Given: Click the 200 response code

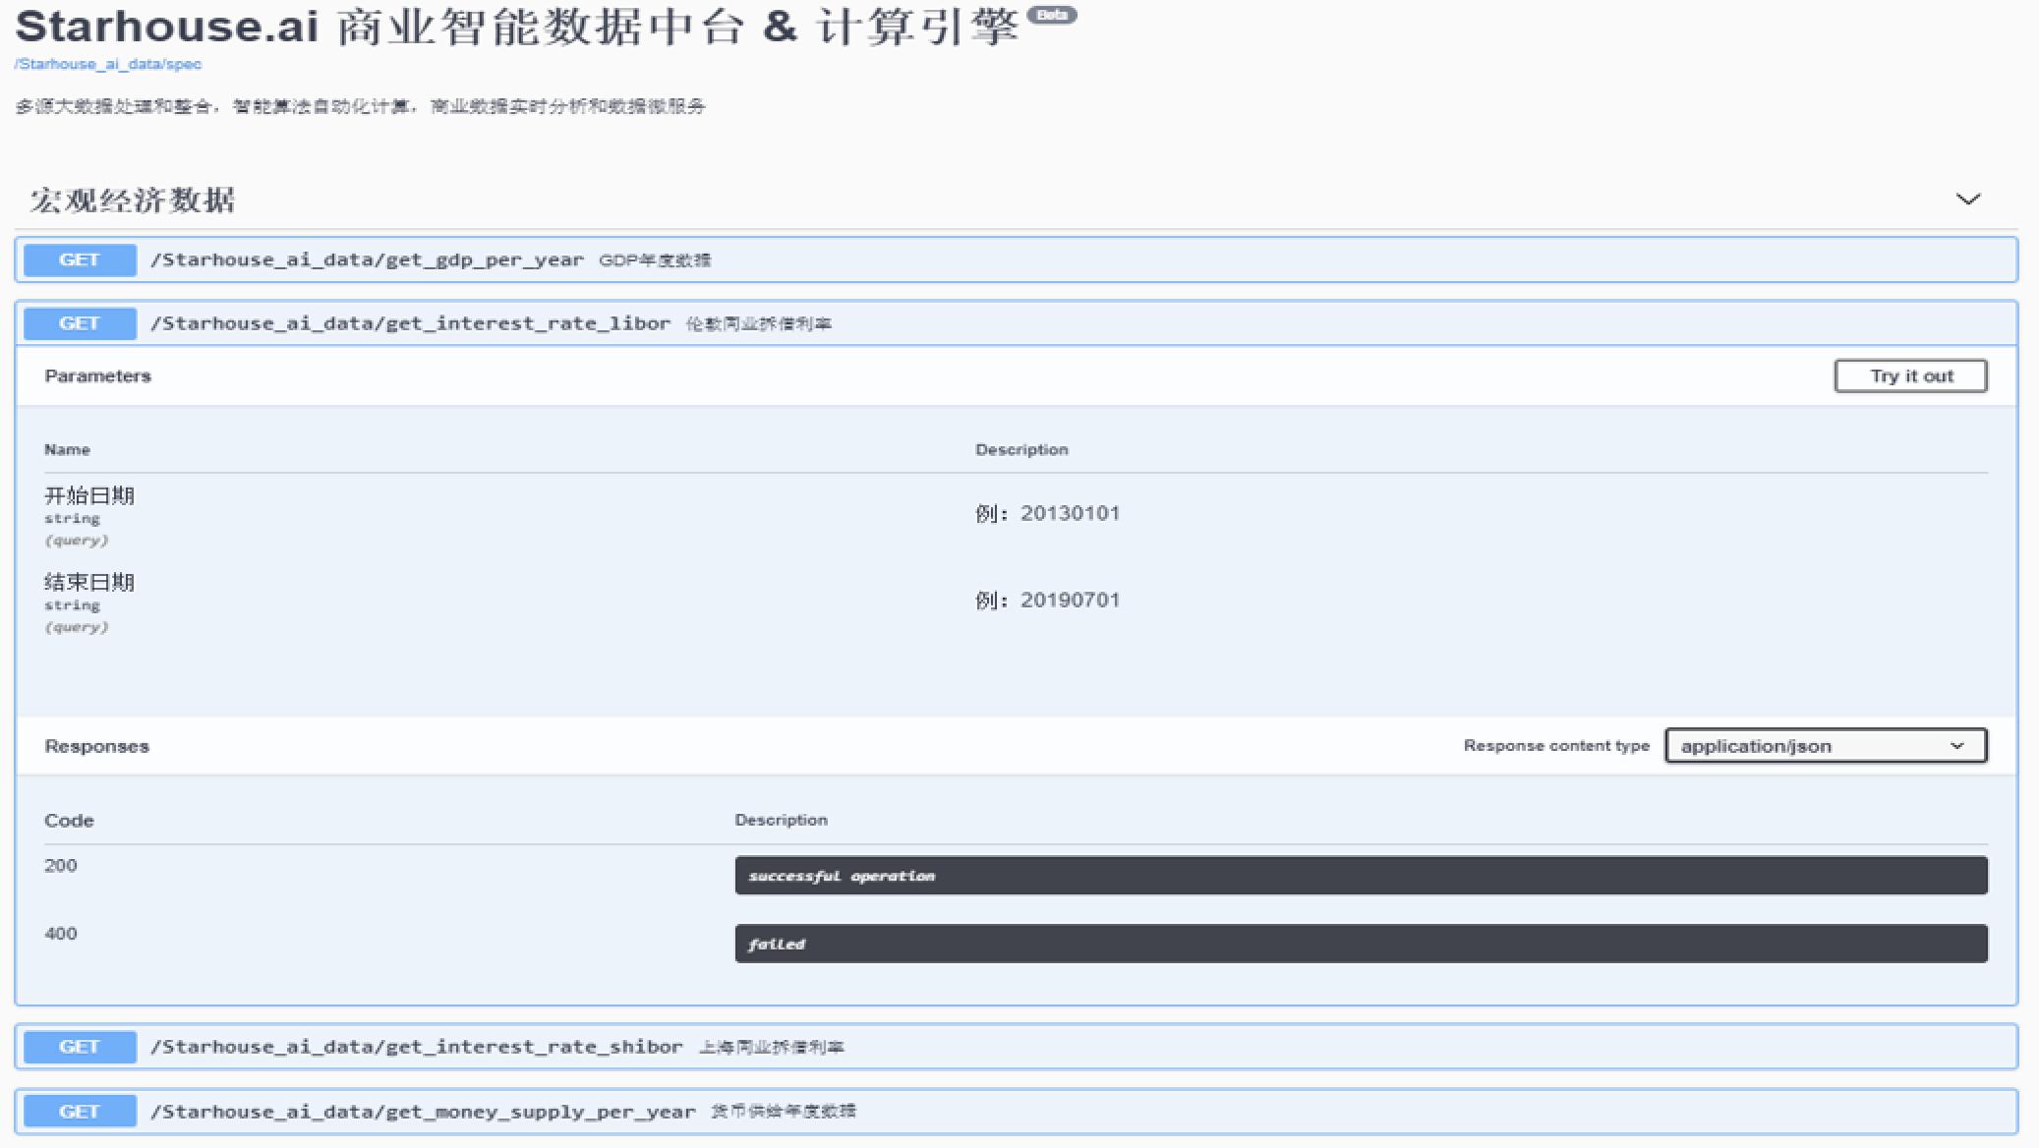Looking at the screenshot, I should pos(61,866).
